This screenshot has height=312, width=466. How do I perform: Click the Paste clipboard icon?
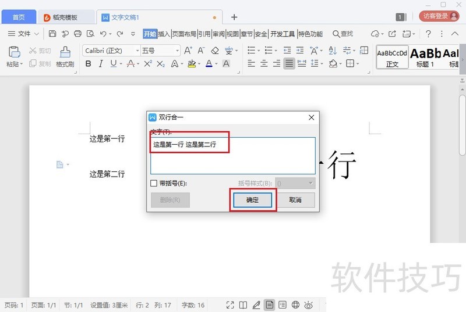coord(14,52)
